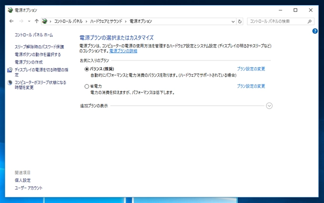Viewport: 324px width, 203px height.
Task: Open ユーザー アカウント under related items
Action: 29,188
